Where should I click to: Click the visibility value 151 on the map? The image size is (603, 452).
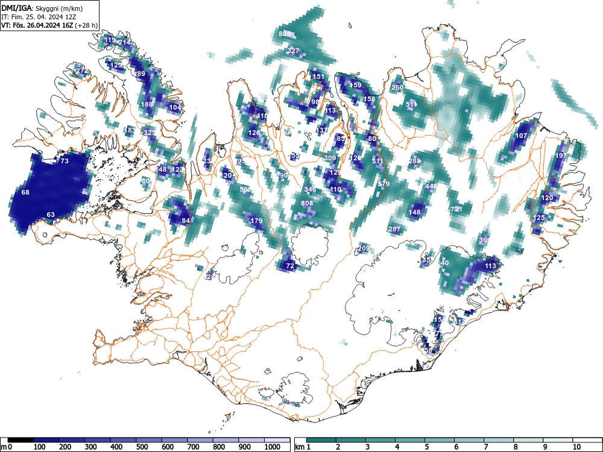pyautogui.click(x=318, y=77)
